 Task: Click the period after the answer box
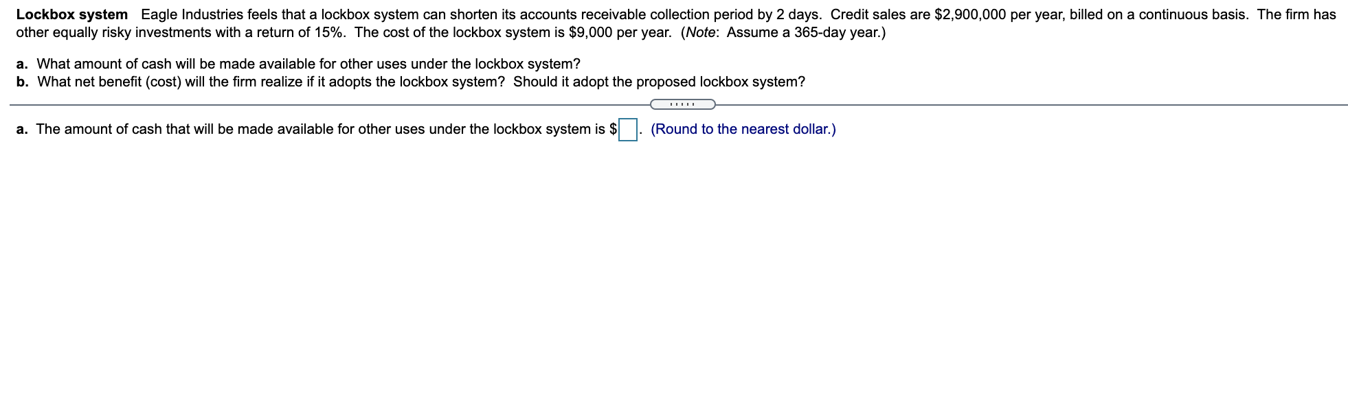pos(641,132)
